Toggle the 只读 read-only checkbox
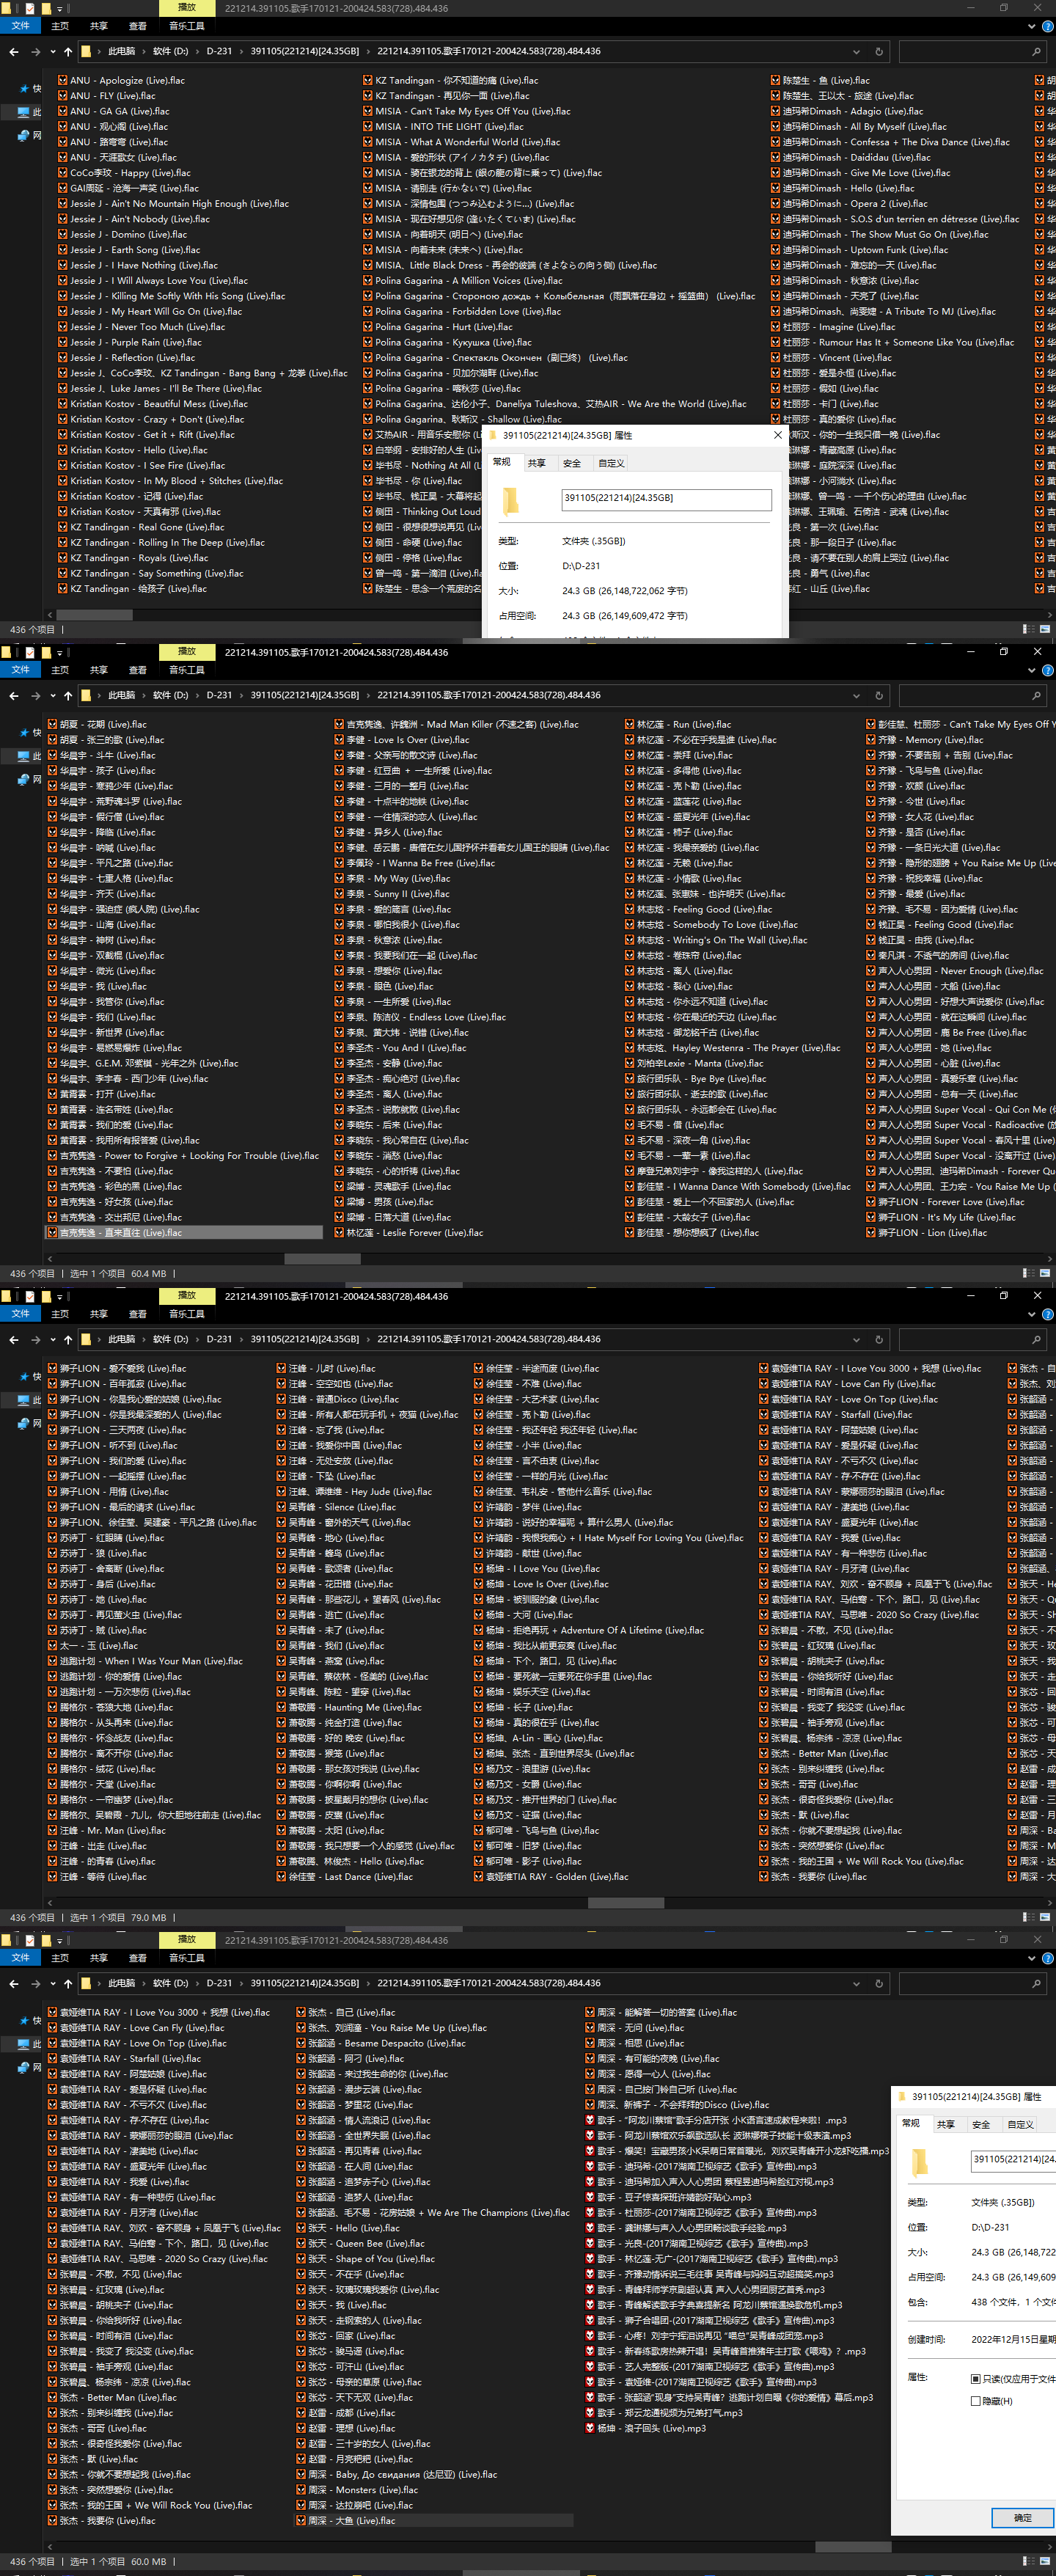 [x=976, y=2379]
